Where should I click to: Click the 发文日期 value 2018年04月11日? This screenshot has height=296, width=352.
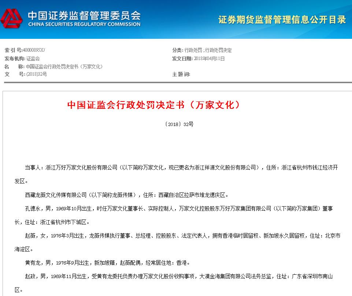(209, 59)
